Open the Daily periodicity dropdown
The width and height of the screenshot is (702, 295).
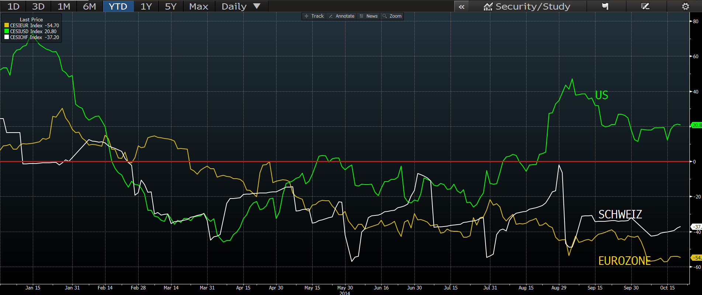pos(241,6)
